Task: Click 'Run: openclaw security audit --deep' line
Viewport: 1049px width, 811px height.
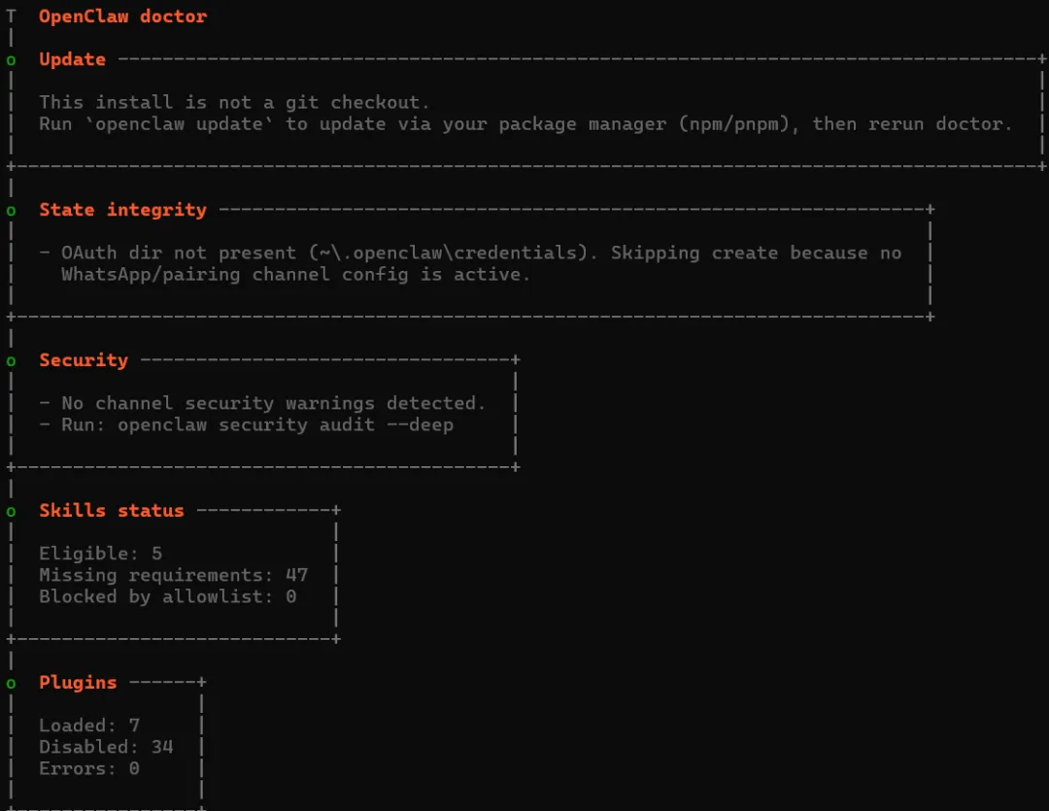Action: tap(246, 424)
